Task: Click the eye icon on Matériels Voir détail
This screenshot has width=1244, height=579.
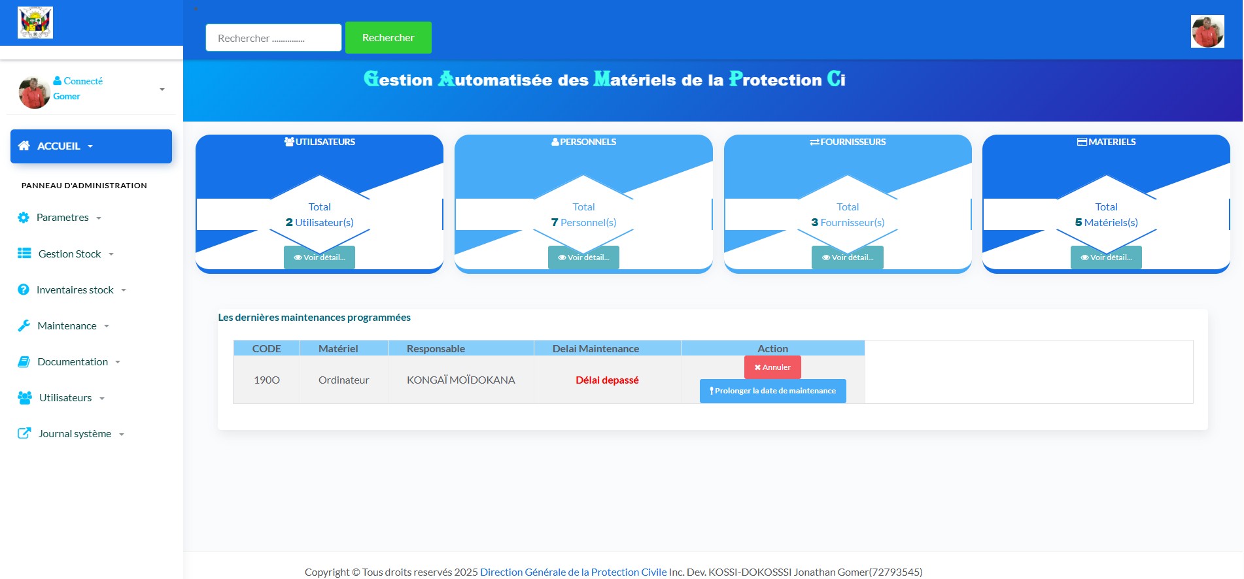Action: [1085, 257]
